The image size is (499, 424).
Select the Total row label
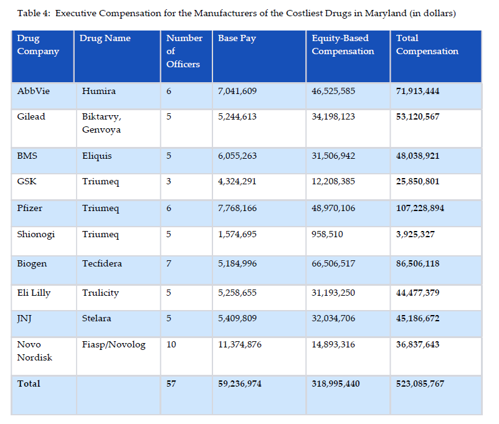point(29,384)
